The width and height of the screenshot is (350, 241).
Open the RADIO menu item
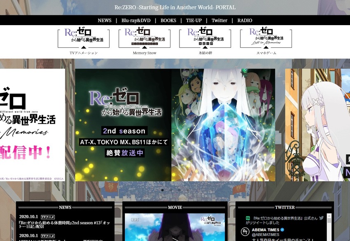pos(245,20)
